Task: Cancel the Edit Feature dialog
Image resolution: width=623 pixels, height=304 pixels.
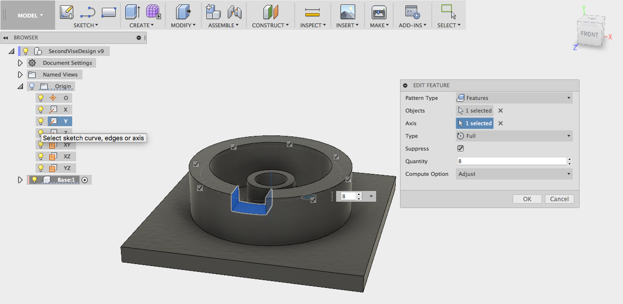Action: tap(559, 199)
